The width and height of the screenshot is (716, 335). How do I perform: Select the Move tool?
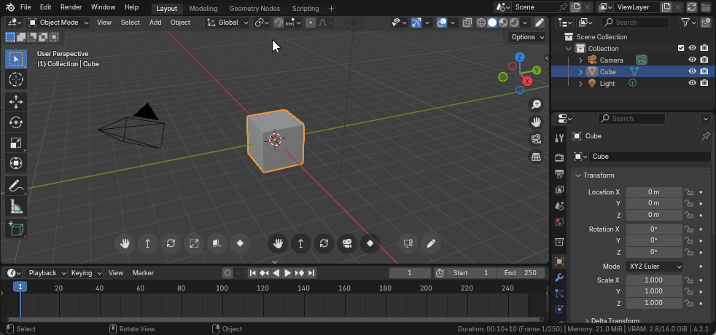click(16, 102)
